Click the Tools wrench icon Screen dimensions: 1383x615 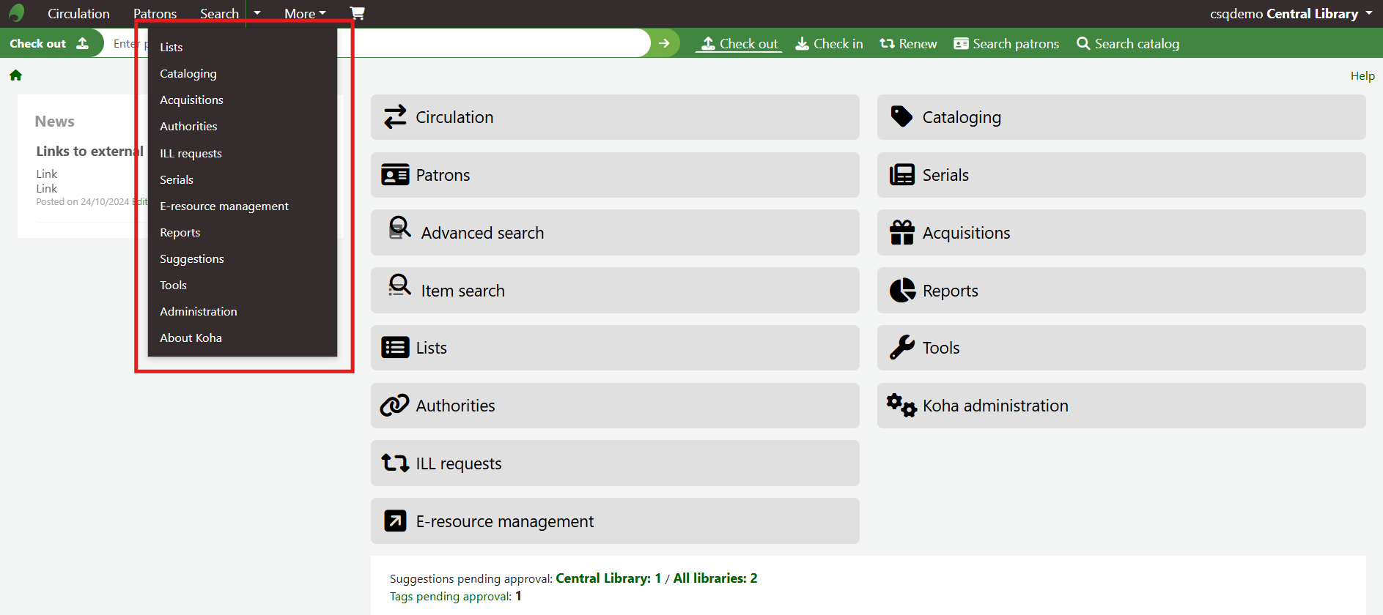click(x=902, y=347)
